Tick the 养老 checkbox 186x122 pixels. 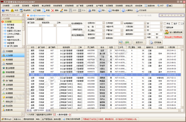pos(165,23)
